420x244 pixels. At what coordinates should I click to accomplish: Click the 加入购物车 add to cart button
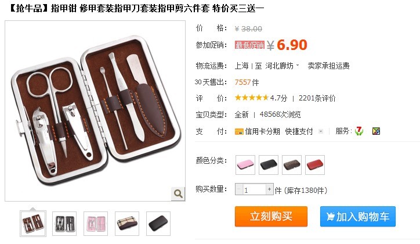[358, 216]
